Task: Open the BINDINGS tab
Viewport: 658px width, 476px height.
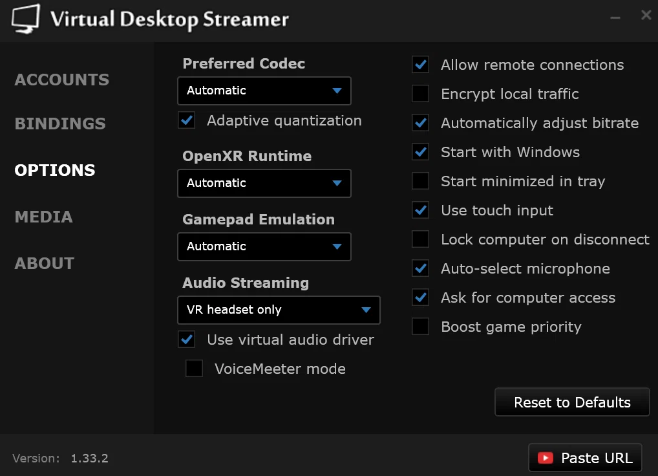Action: pos(60,124)
